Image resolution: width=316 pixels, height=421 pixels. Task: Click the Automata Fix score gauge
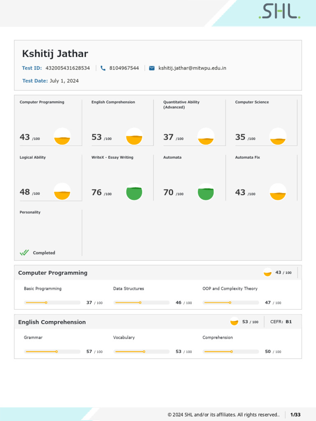pos(278,192)
